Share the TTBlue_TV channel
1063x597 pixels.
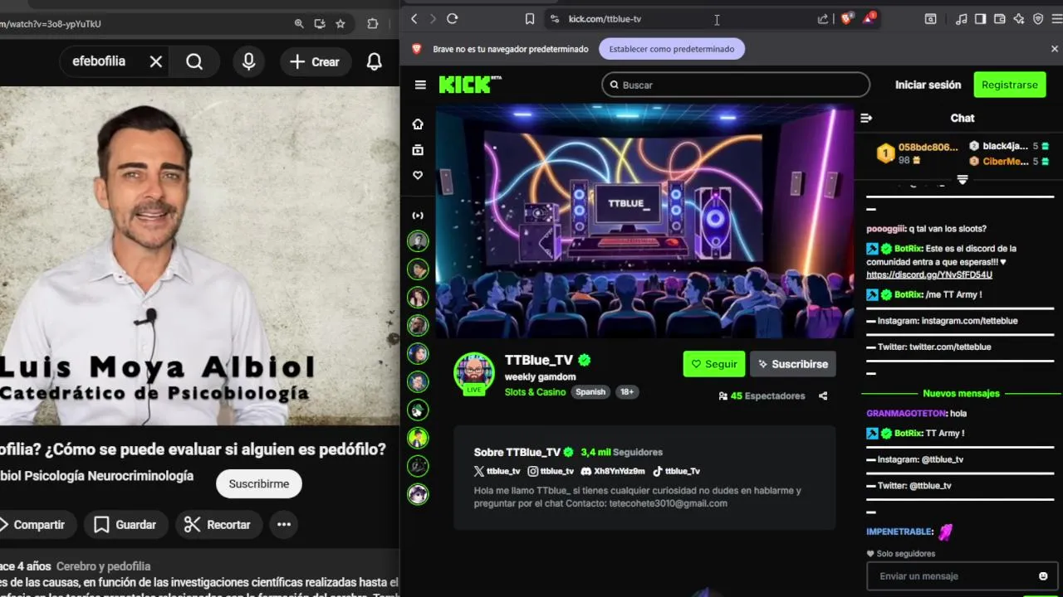pyautogui.click(x=823, y=396)
